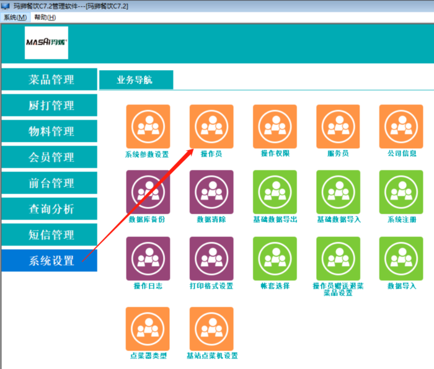The width and height of the screenshot is (434, 369).
Task: Go to 会员管理 in sidebar
Action: [x=51, y=158]
